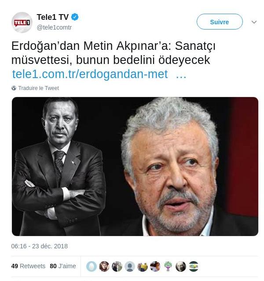Click the Suivre follow button
This screenshot has height=281, width=264.
tap(220, 22)
